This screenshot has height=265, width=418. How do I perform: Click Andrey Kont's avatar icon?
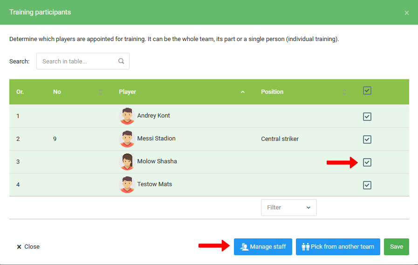[x=127, y=116]
